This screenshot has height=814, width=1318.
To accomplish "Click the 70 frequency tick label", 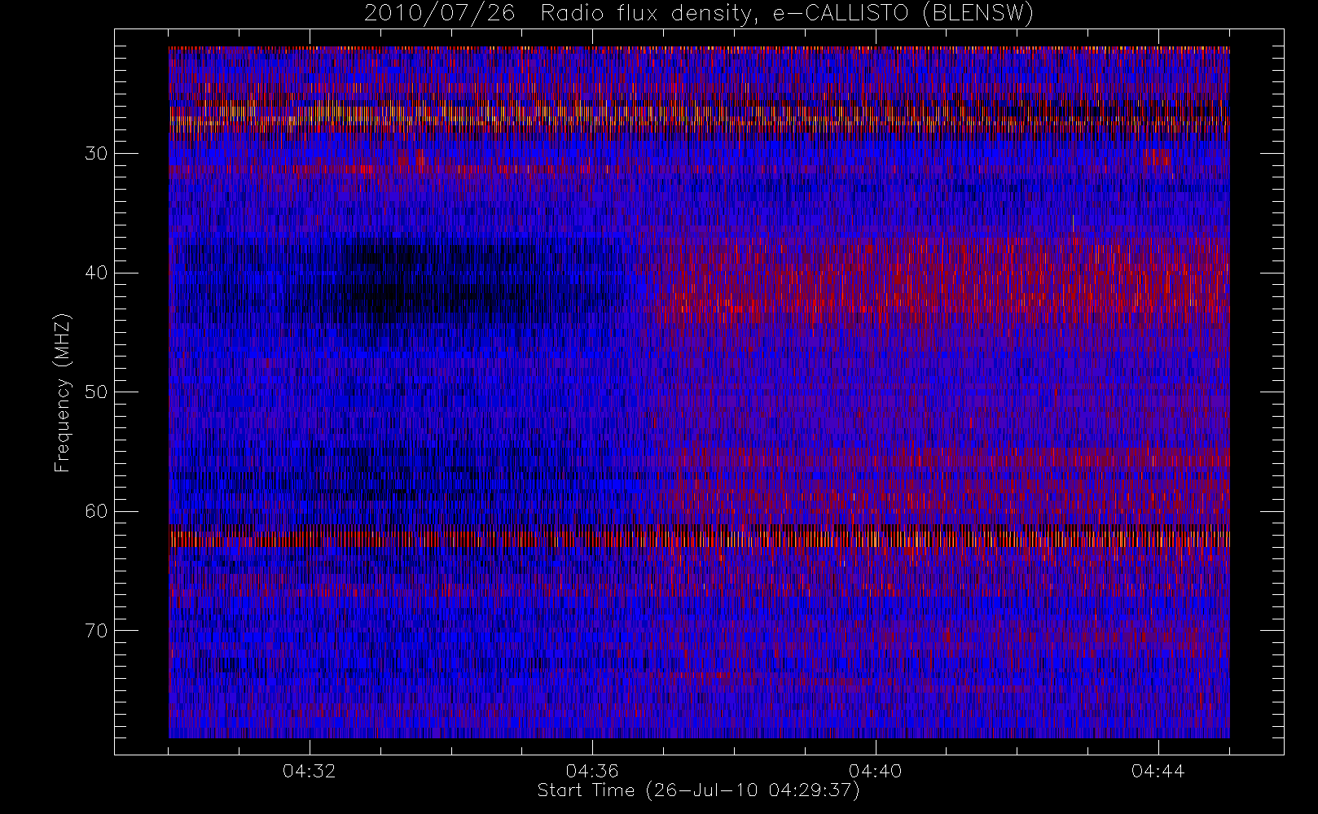I will (x=96, y=631).
